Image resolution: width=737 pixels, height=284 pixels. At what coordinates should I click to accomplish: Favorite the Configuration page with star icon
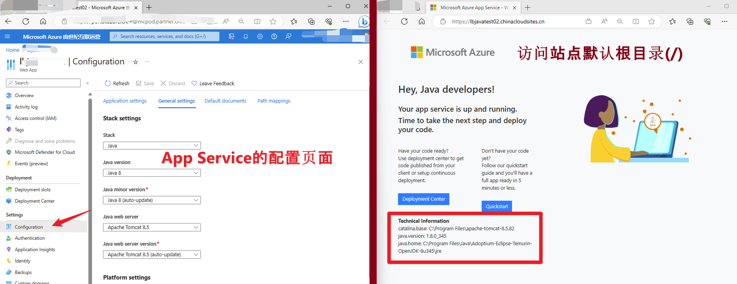click(x=135, y=62)
